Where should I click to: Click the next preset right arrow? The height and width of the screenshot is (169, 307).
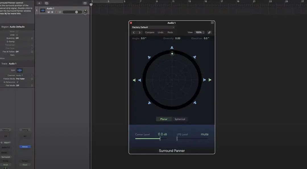(140, 32)
